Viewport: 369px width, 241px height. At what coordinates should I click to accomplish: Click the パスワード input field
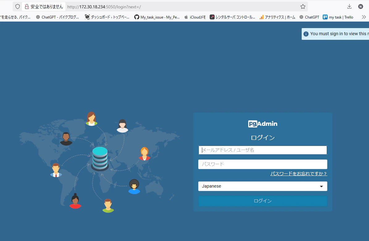263,164
